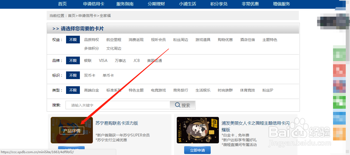Open 苏宁易购联名卡活力版 title

117,123
